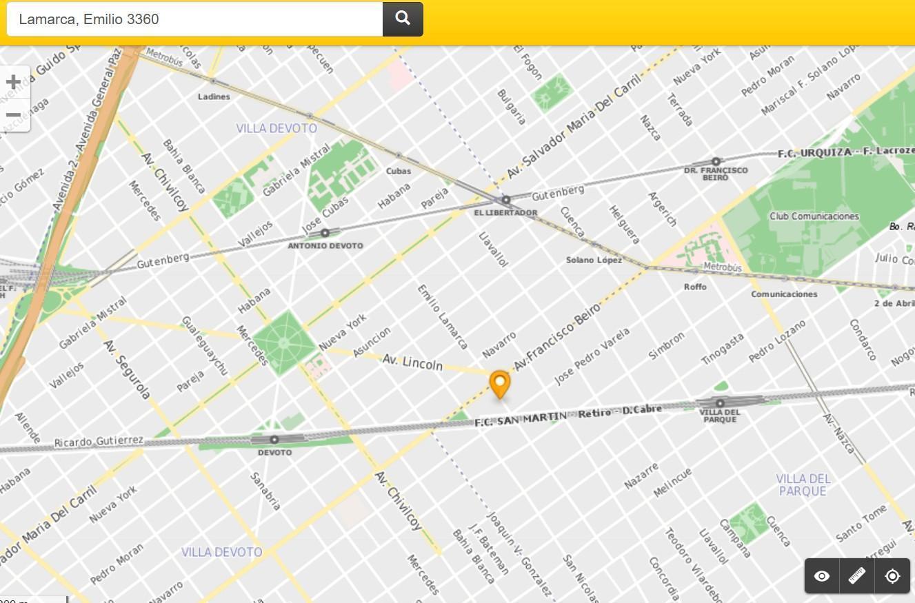Click the Sanabria street label
The width and height of the screenshot is (915, 603).
tap(265, 491)
